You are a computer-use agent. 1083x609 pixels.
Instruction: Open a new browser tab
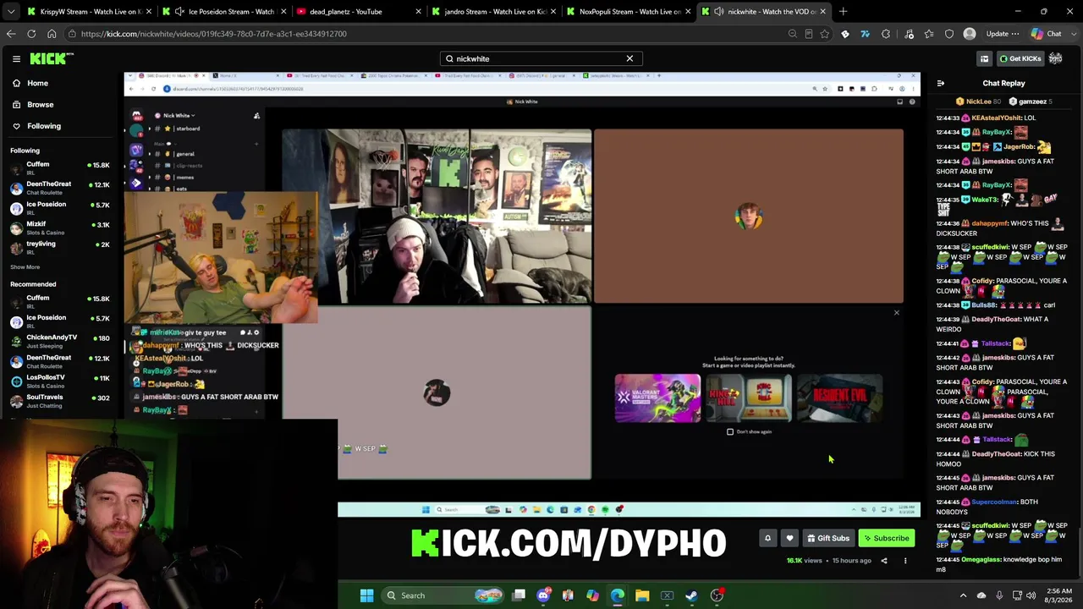843,12
